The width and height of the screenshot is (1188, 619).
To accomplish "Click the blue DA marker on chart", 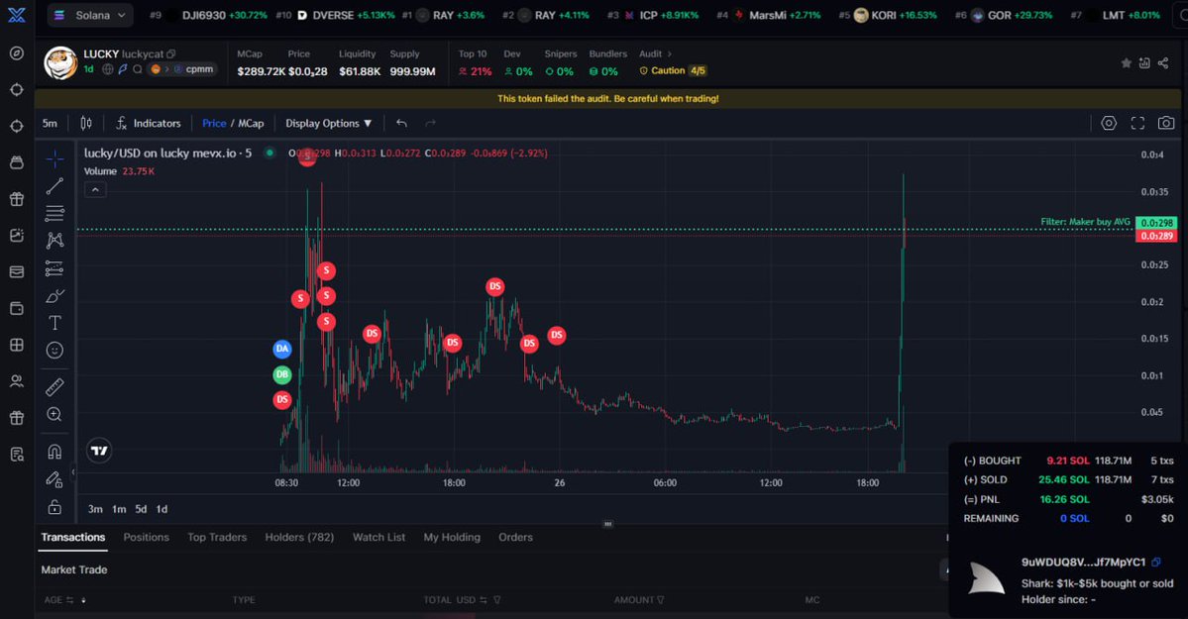I will (x=281, y=349).
